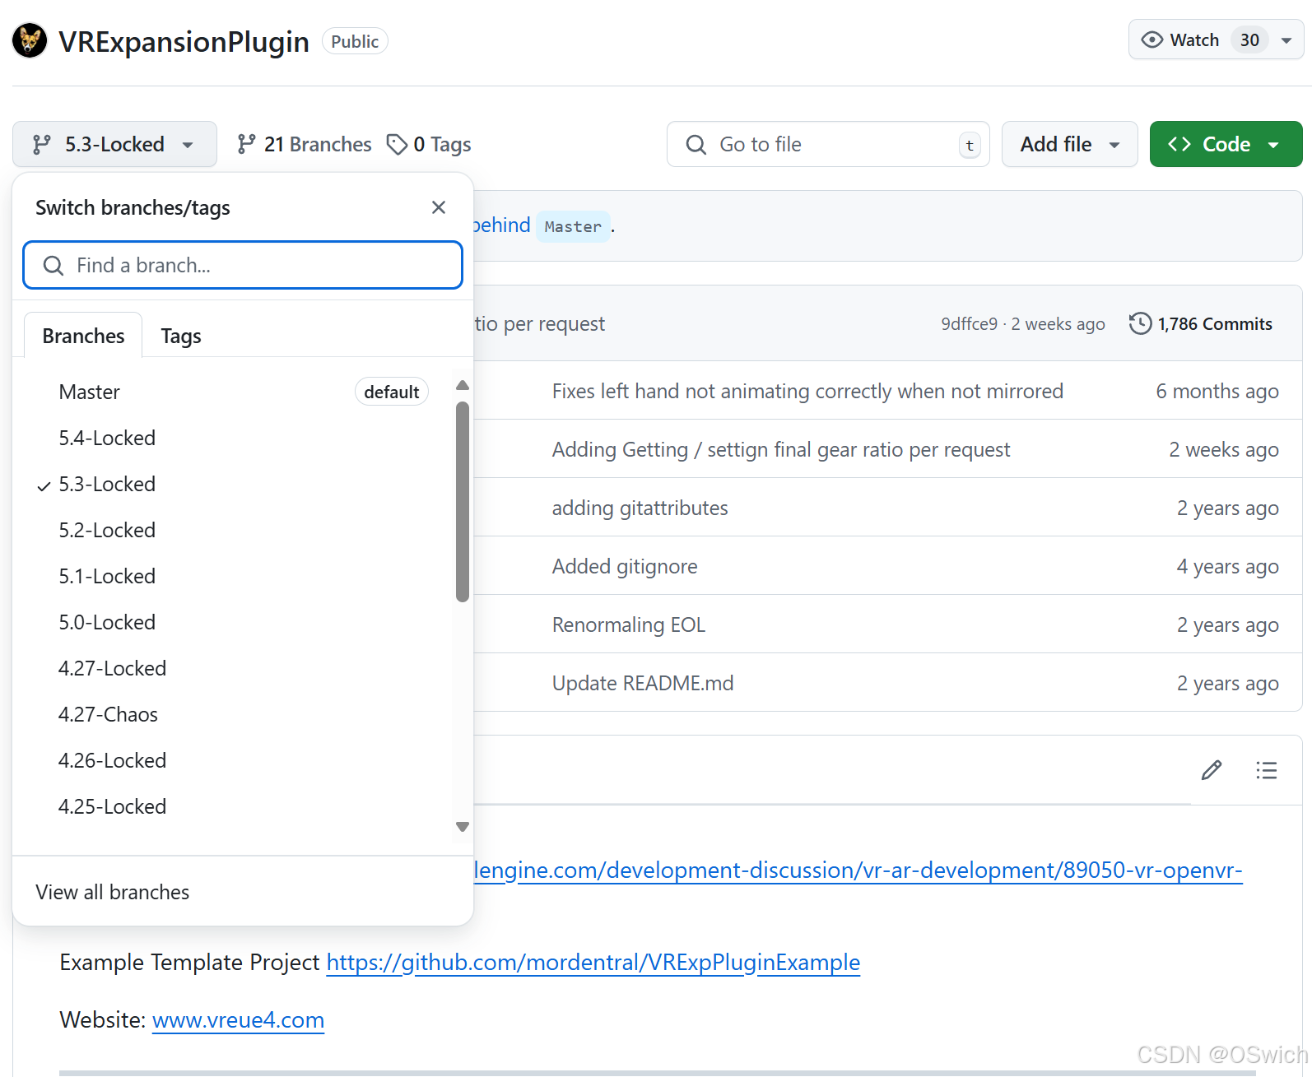
Task: Click the branch list scrollbar up arrow
Action: [463, 385]
